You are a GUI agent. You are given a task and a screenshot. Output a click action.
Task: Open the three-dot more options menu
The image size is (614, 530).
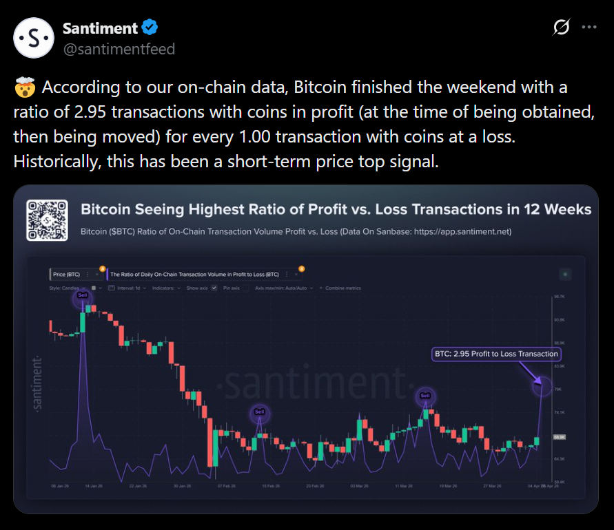pyautogui.click(x=589, y=28)
